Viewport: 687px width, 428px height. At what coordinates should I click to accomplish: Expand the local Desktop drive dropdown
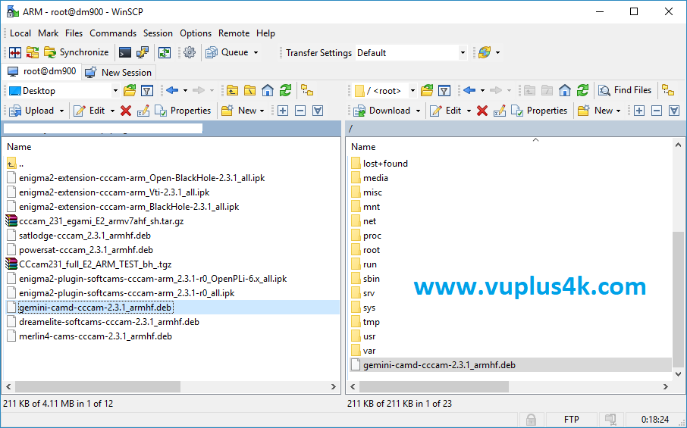point(115,91)
